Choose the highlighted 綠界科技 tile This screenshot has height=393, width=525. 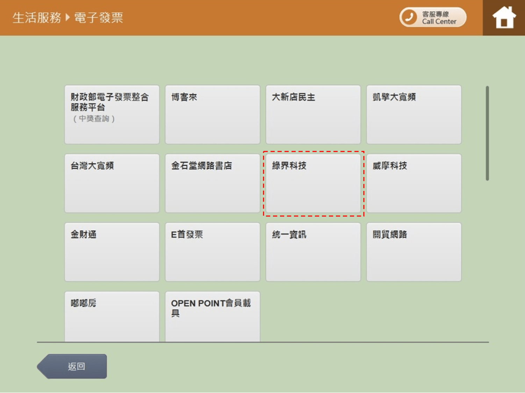[313, 183]
